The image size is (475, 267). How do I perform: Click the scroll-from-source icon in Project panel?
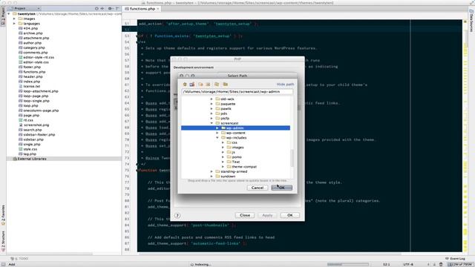click(96, 8)
